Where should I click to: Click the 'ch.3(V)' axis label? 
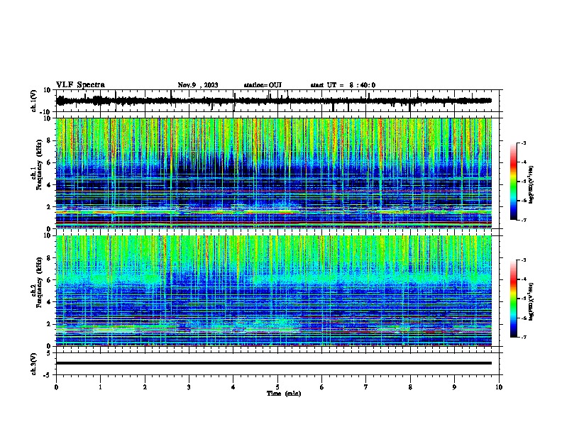(x=34, y=364)
